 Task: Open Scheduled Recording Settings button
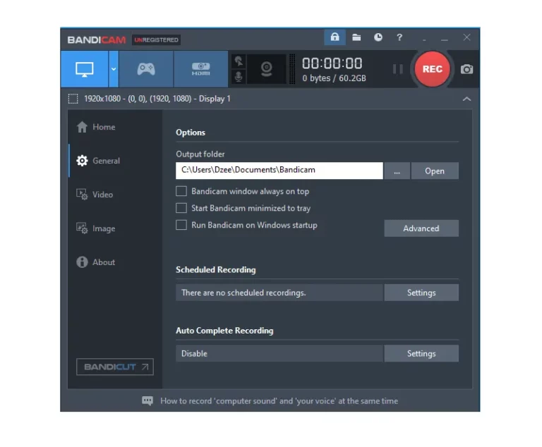(421, 293)
